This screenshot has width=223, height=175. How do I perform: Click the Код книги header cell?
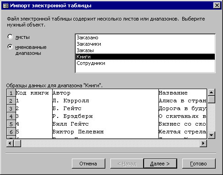(34, 93)
